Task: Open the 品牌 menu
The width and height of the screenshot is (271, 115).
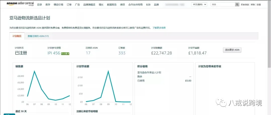Action: click(x=156, y=5)
